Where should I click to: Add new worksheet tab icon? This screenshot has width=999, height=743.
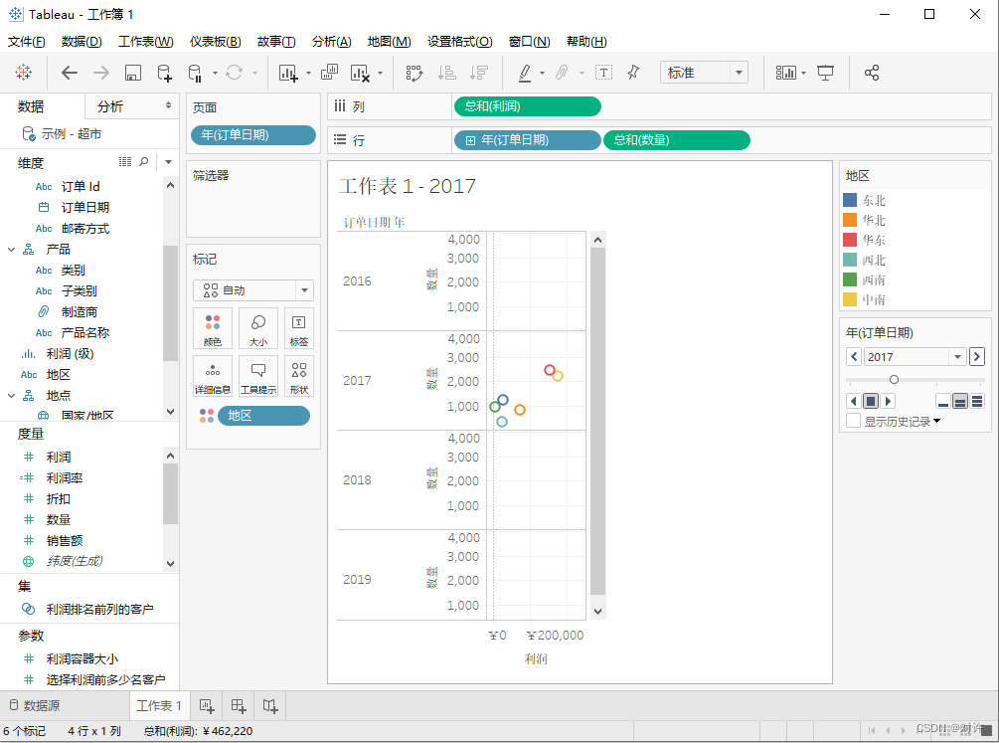point(207,706)
